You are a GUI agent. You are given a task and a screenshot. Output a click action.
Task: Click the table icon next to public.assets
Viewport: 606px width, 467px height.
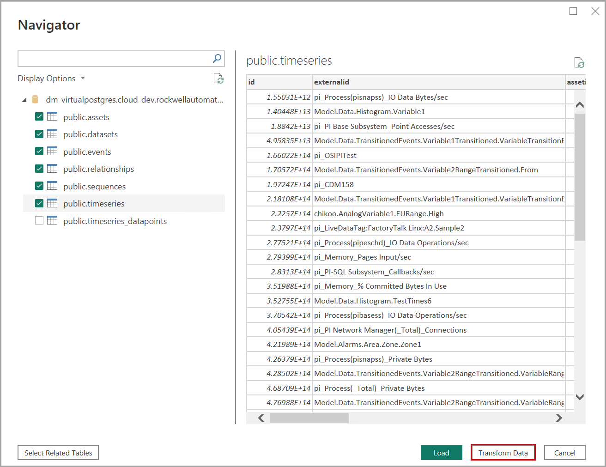click(52, 117)
